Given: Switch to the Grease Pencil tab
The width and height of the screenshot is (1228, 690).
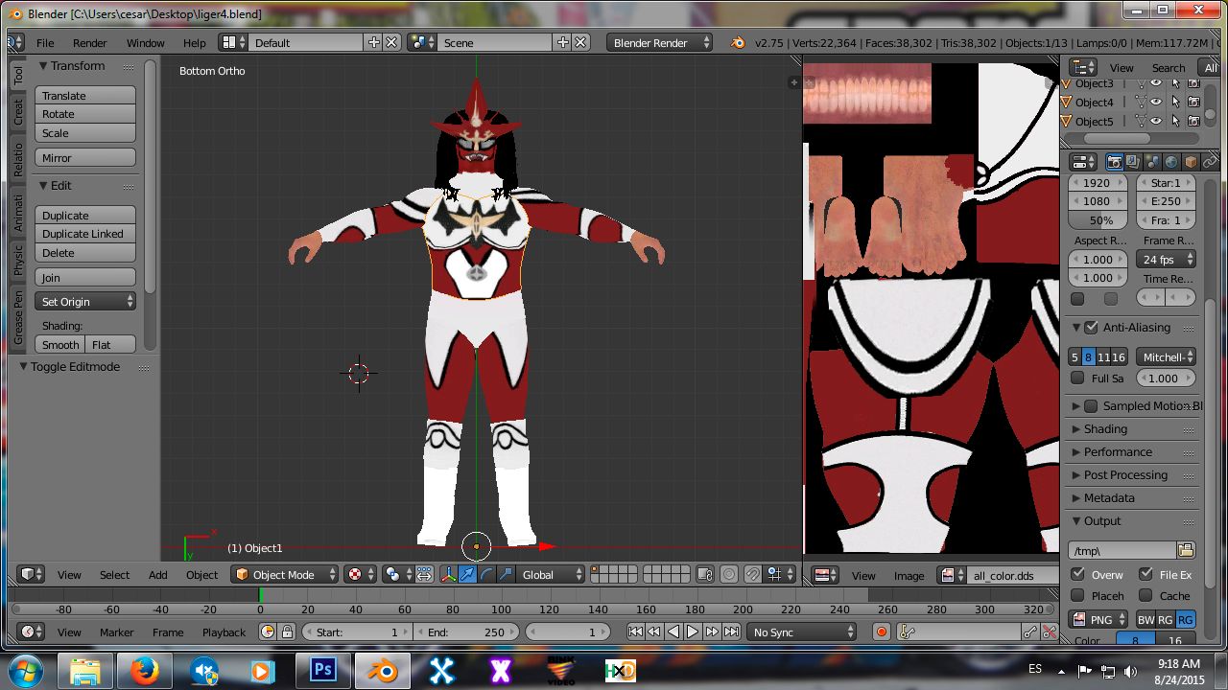Looking at the screenshot, I should 17,318.
